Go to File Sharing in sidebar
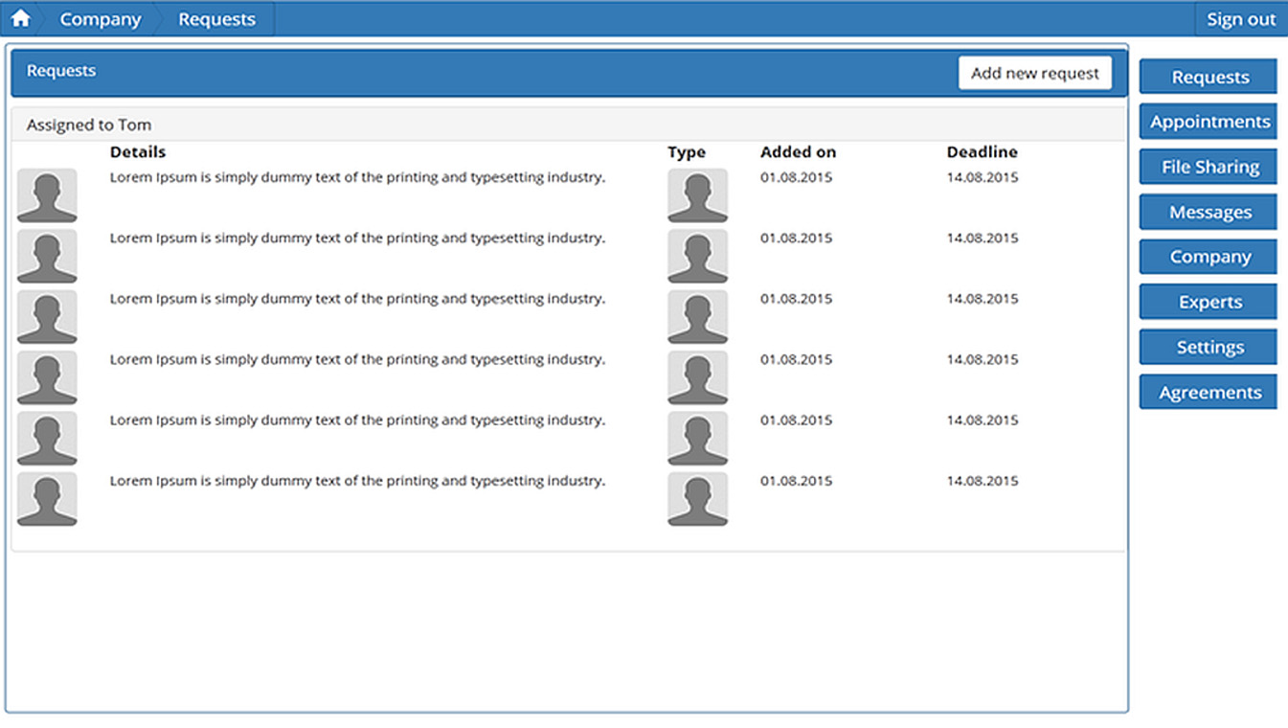The image size is (1288, 728). (x=1209, y=167)
